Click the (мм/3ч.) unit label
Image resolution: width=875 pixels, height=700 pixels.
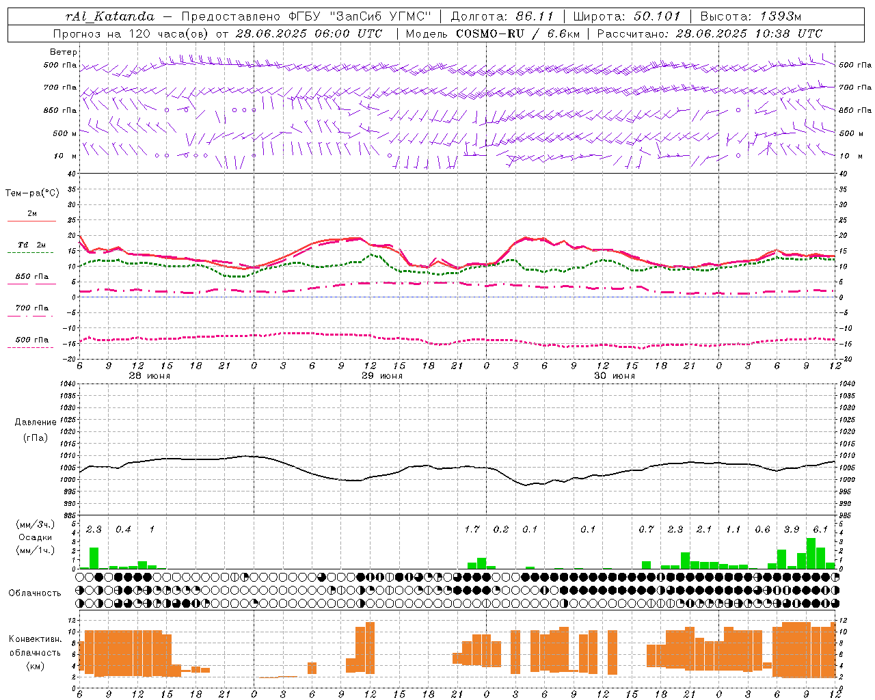click(x=36, y=524)
